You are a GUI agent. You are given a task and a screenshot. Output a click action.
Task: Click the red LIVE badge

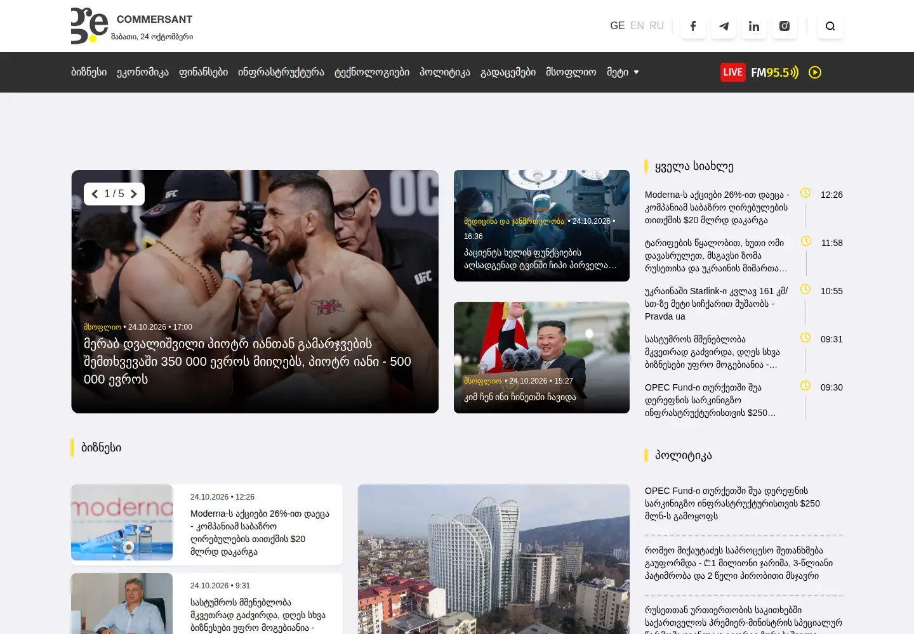[732, 72]
